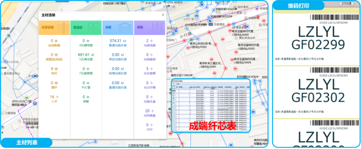Image resolution: width=361 pixels, height=149 pixels.
Task: Click the 7孔蜂窝管 0 米 entry
Action: click(86, 71)
